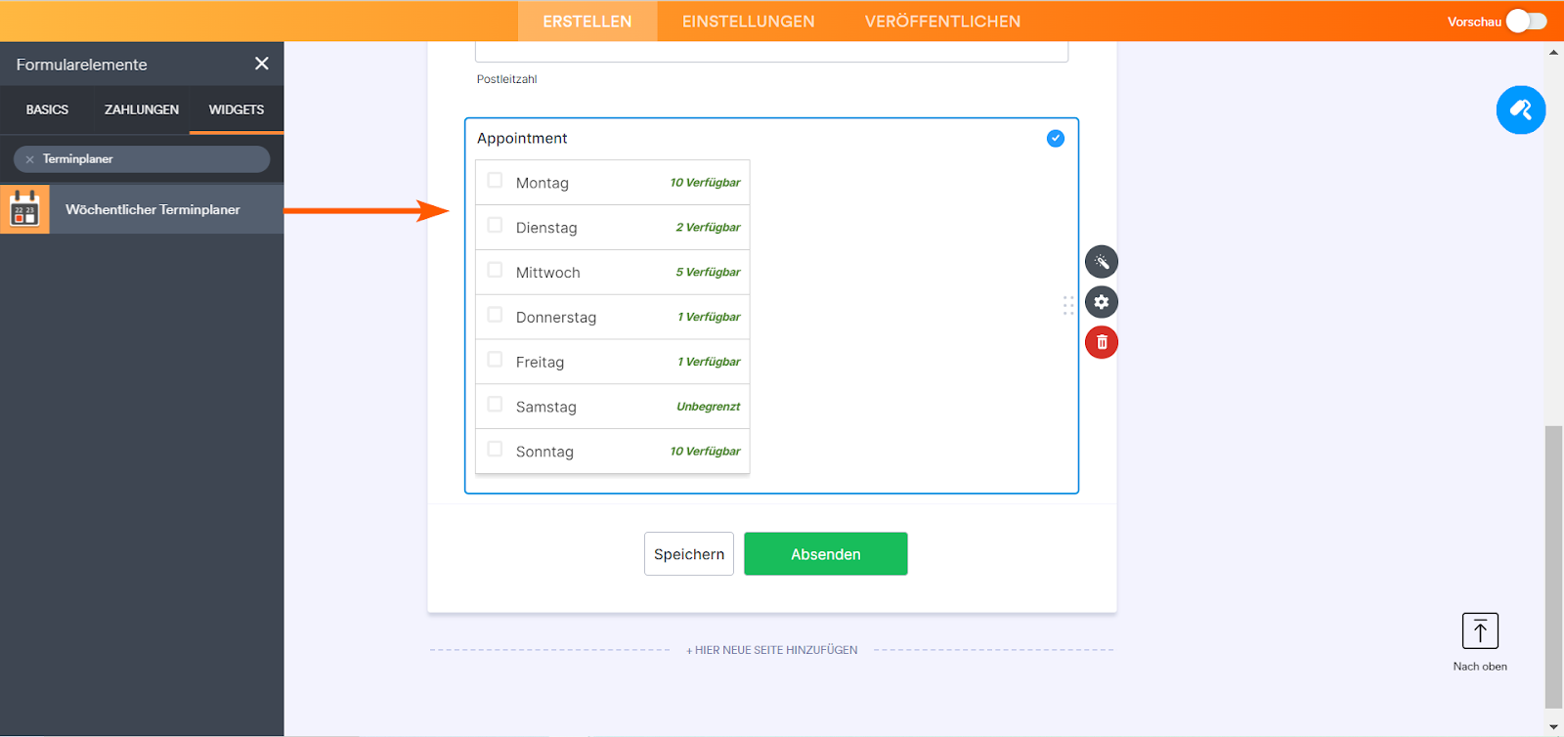Clear the Terminplaner search text
The height and width of the screenshot is (737, 1564).
[29, 159]
